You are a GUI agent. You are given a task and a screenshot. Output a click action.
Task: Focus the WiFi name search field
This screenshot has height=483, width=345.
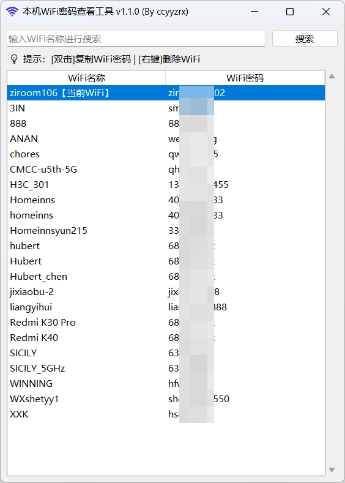(136, 39)
